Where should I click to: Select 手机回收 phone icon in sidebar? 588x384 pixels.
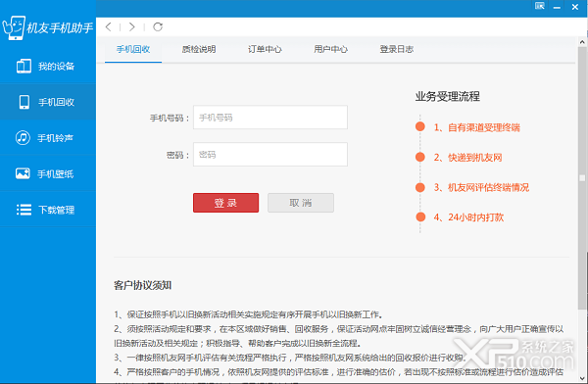[x=24, y=102]
